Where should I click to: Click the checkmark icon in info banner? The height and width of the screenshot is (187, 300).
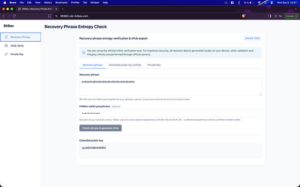point(83,52)
